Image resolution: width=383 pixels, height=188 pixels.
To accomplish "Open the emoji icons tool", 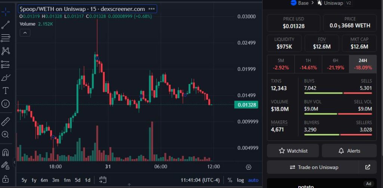I will point(5,104).
